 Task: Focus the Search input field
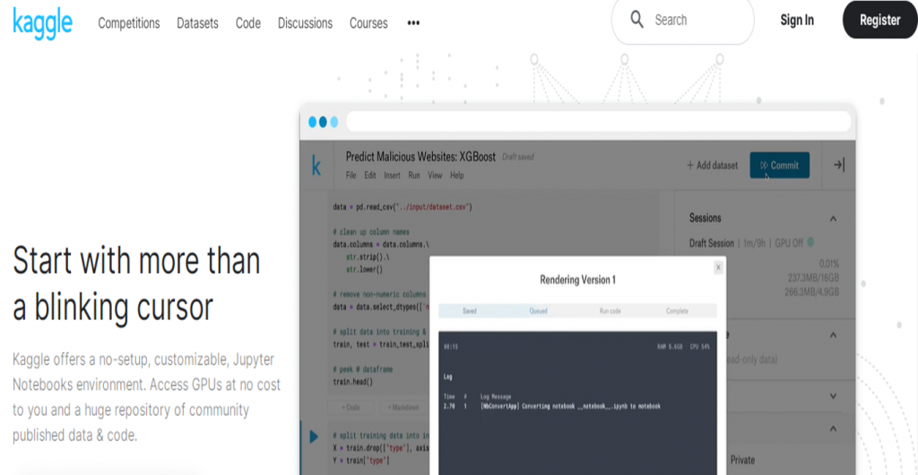[682, 21]
